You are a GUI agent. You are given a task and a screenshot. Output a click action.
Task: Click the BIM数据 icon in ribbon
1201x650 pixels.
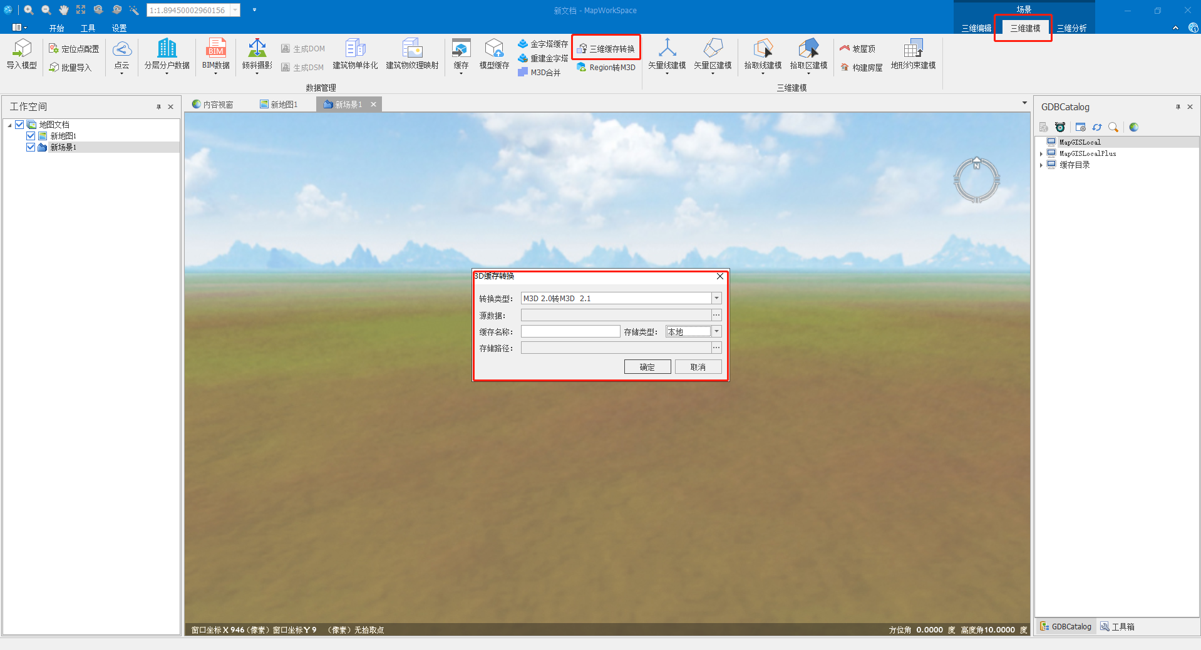coord(215,49)
